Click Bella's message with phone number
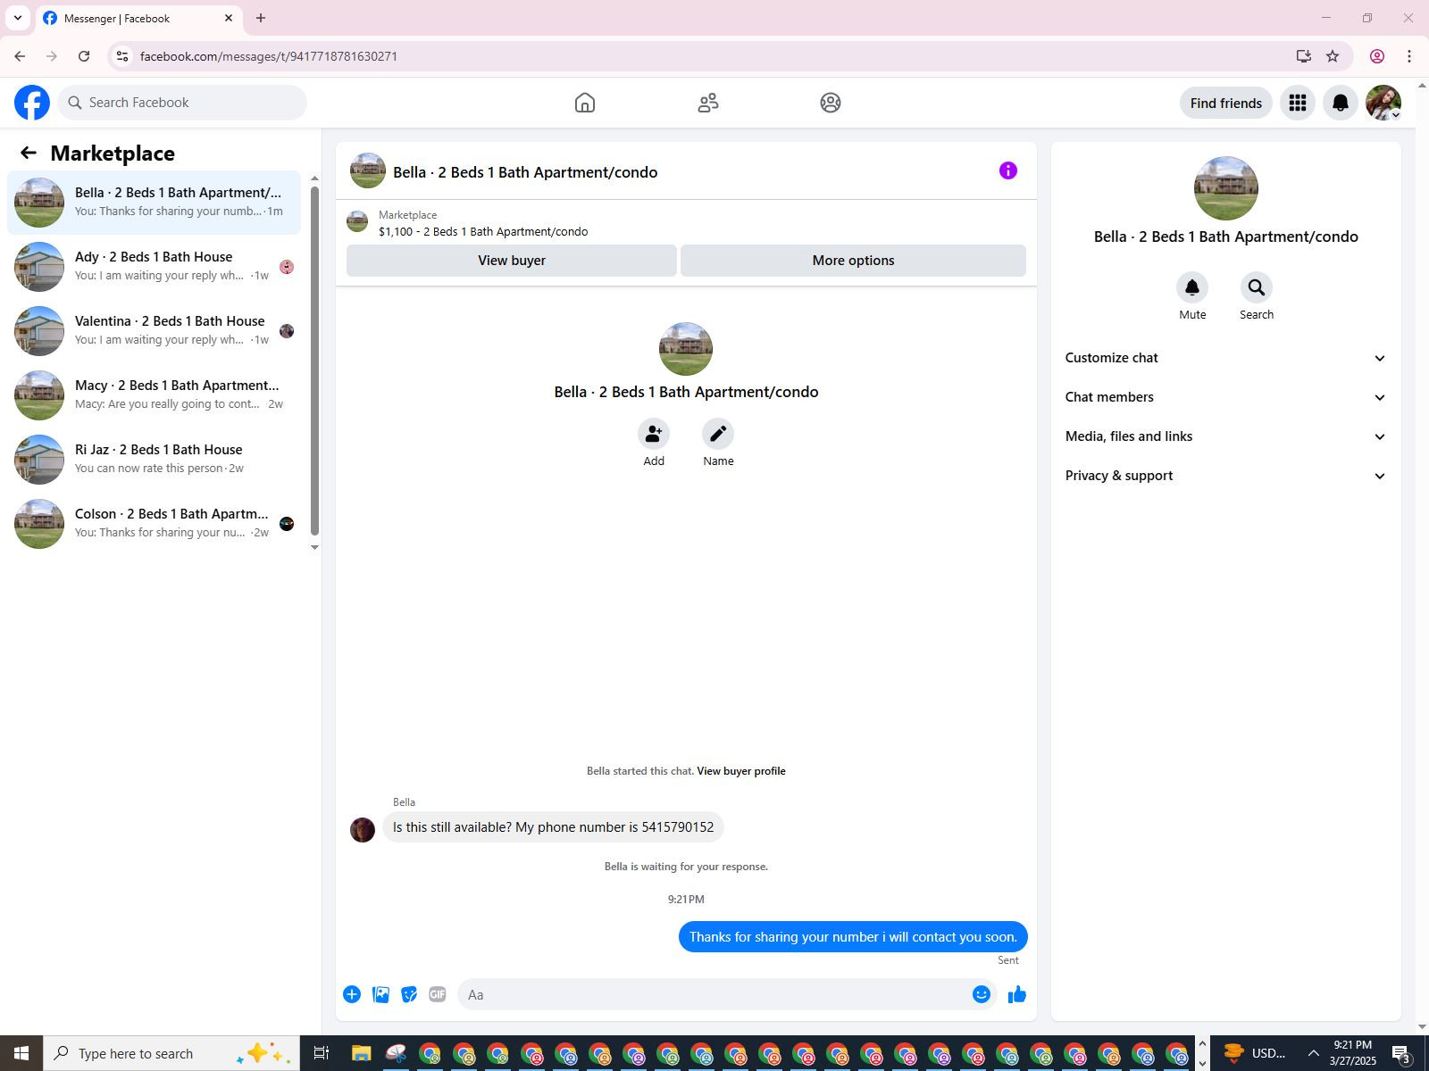 (553, 827)
